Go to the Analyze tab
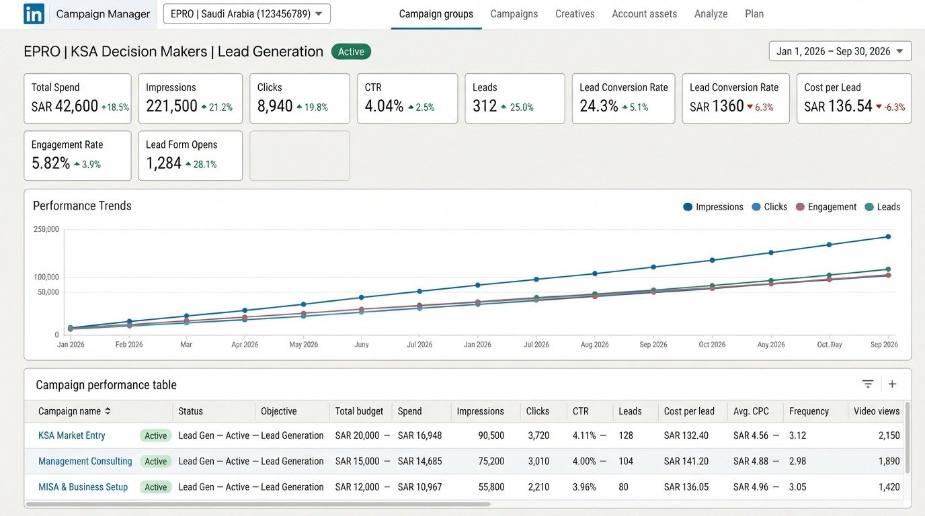925x516 pixels. point(711,14)
